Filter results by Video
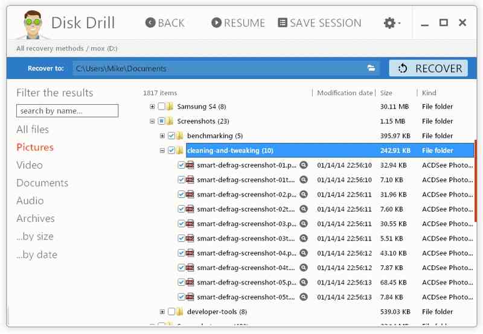483x334 pixels. tap(30, 165)
